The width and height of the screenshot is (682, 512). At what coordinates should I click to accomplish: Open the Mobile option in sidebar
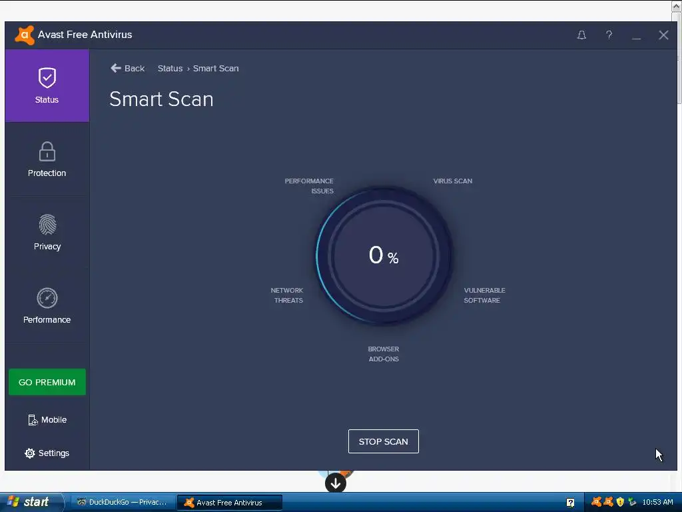47,420
